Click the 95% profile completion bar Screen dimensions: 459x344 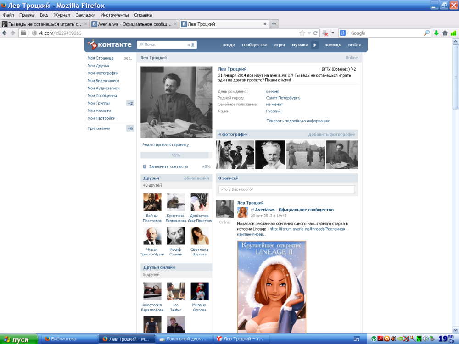176,155
